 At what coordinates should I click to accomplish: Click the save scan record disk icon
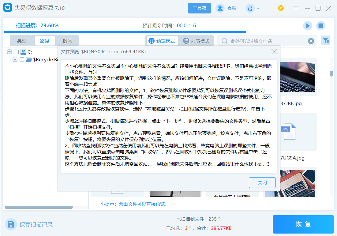pos(12,224)
